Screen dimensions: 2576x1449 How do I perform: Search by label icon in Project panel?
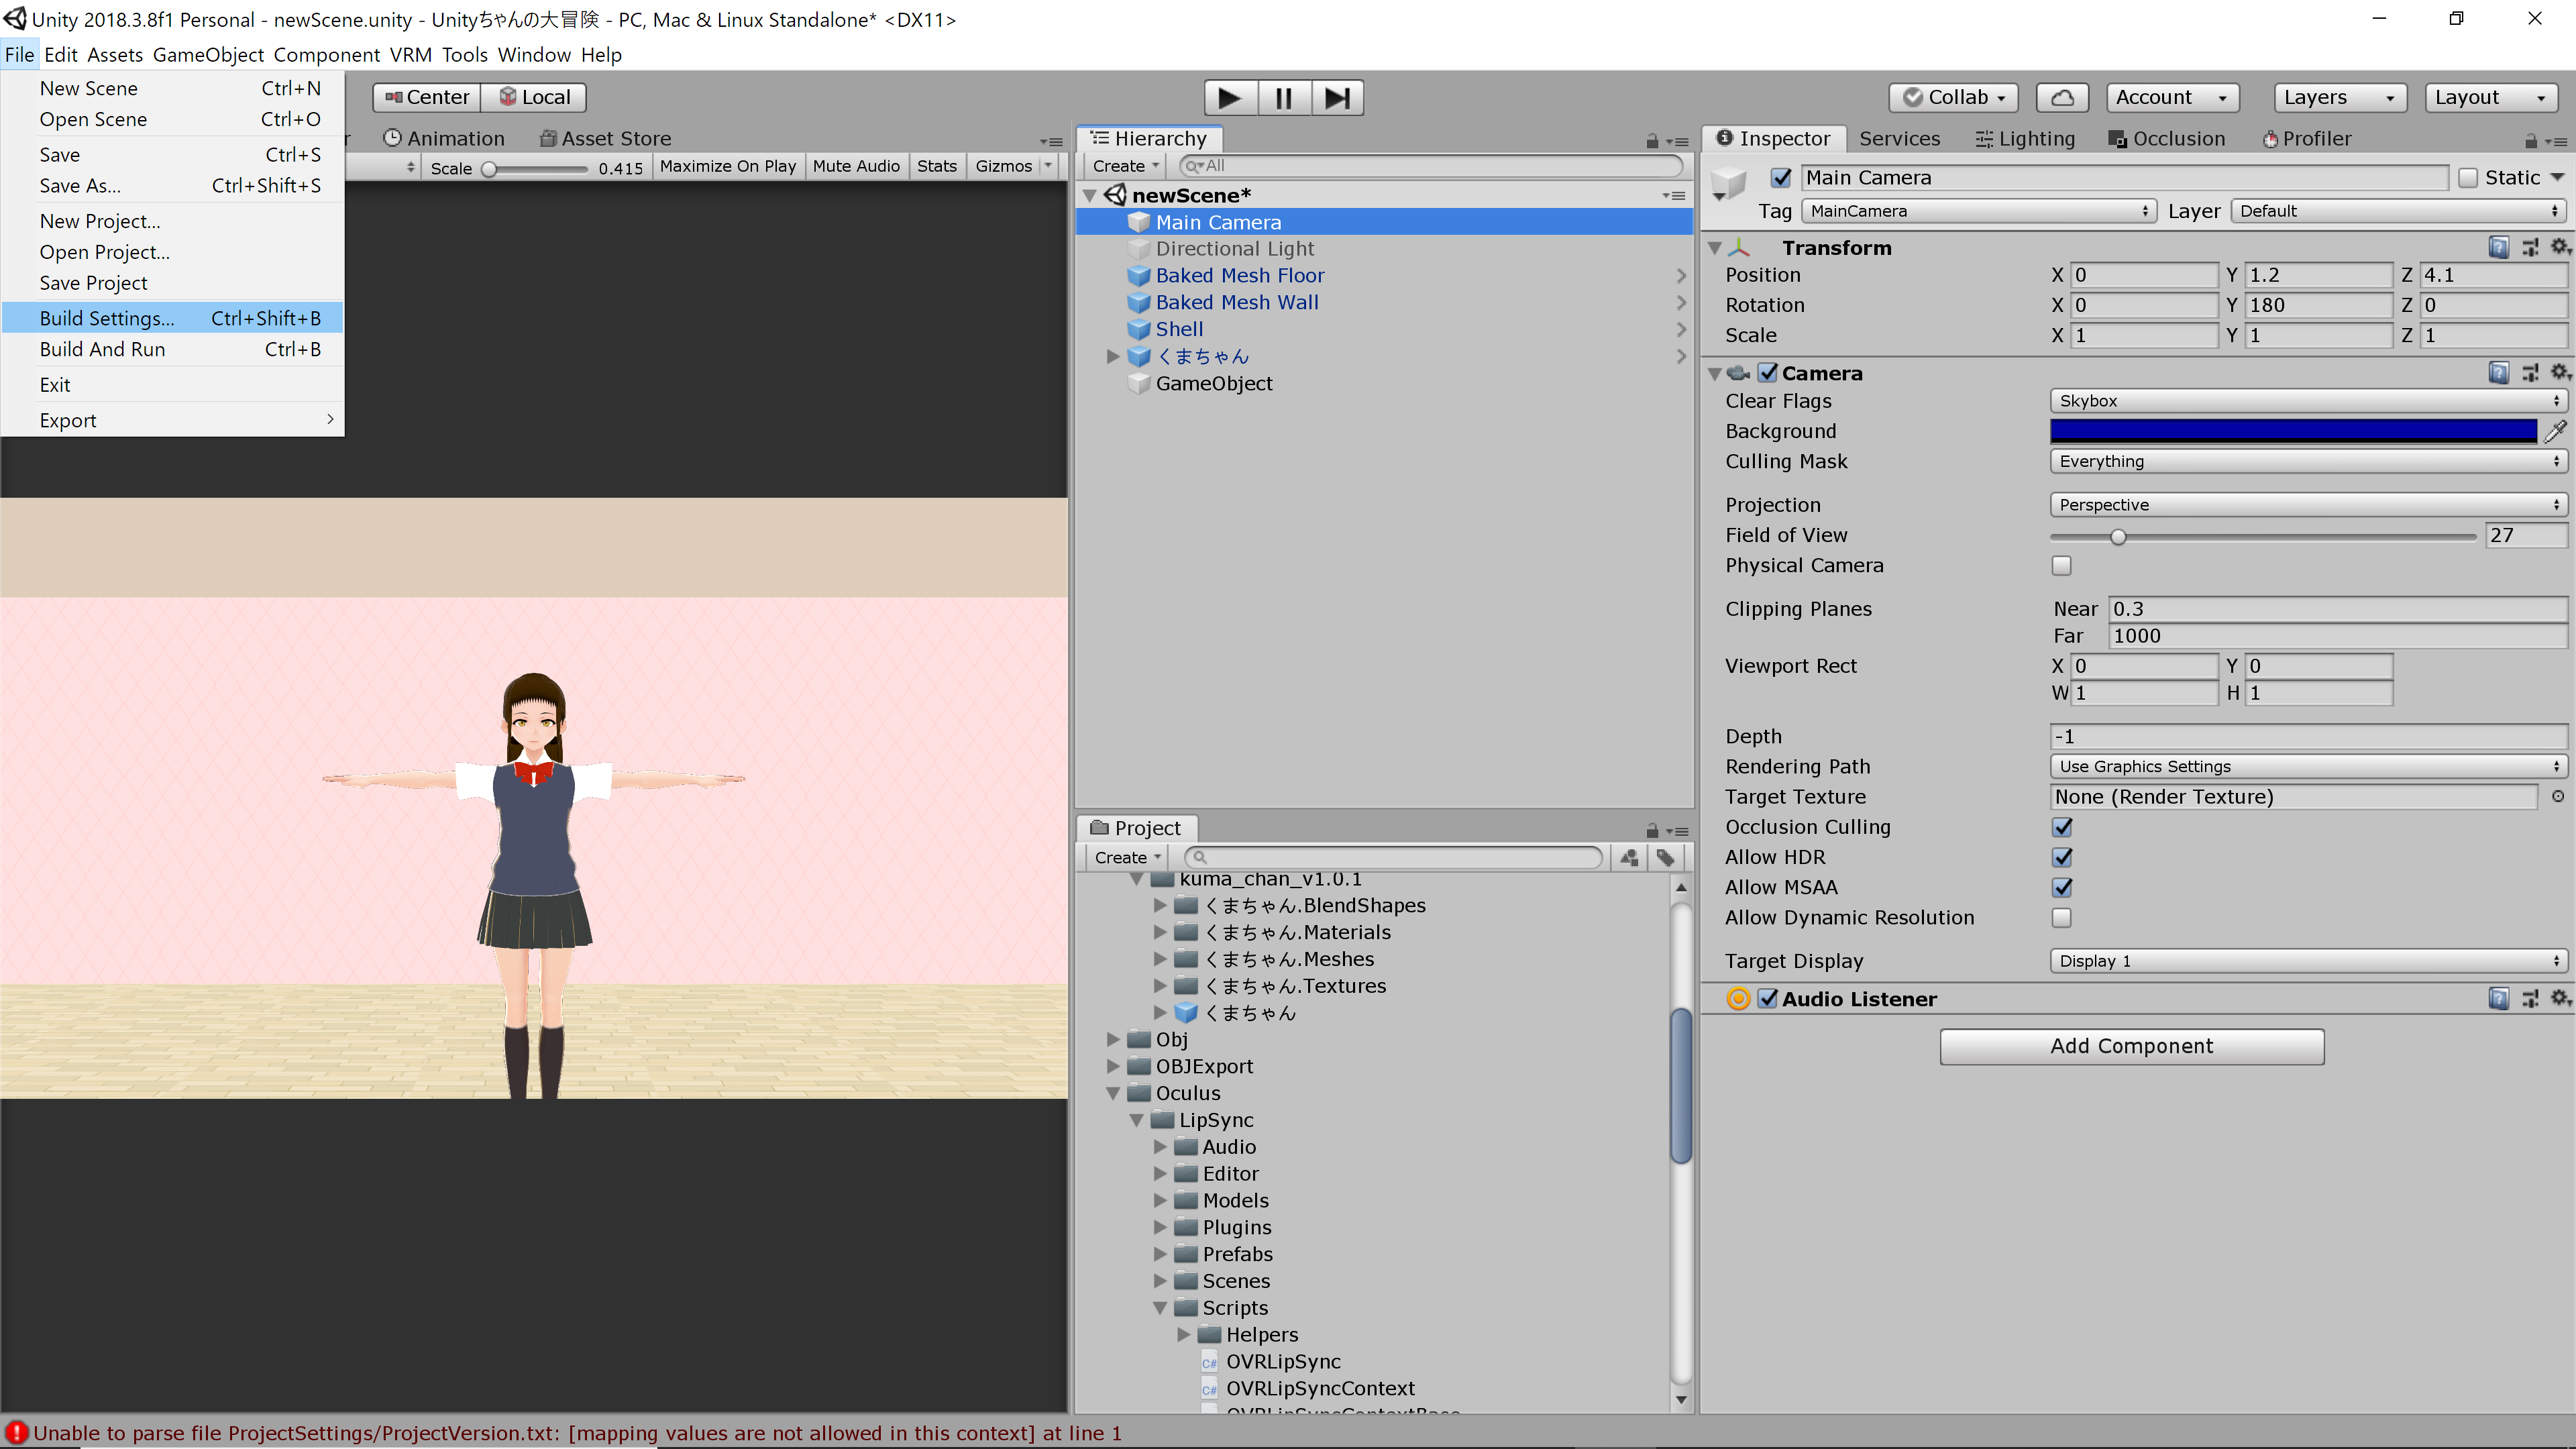[x=1665, y=857]
